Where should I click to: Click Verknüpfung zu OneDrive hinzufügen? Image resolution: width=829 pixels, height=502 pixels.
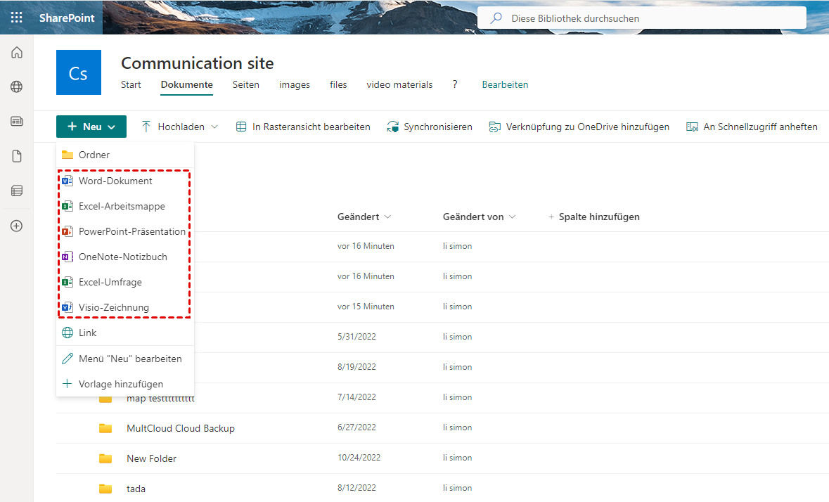[579, 127]
